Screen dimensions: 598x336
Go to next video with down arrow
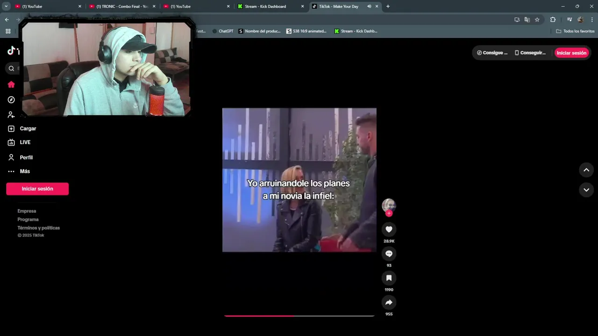[586, 190]
